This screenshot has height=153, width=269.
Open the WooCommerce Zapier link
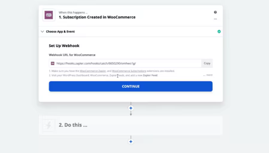(x=93, y=71)
